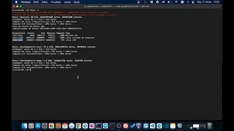The image size is (234, 131).
Task: Open the Shell menu
Action: click(x=36, y=2)
